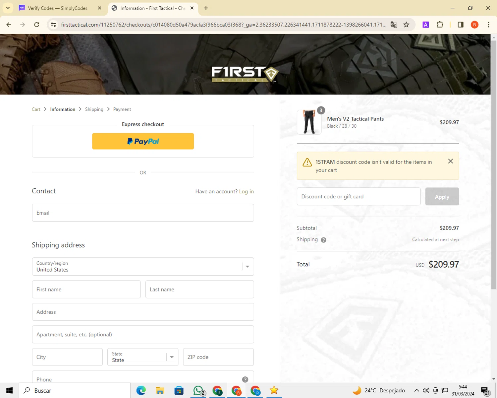The image size is (497, 398).
Task: Click the translate page icon
Action: click(x=394, y=25)
